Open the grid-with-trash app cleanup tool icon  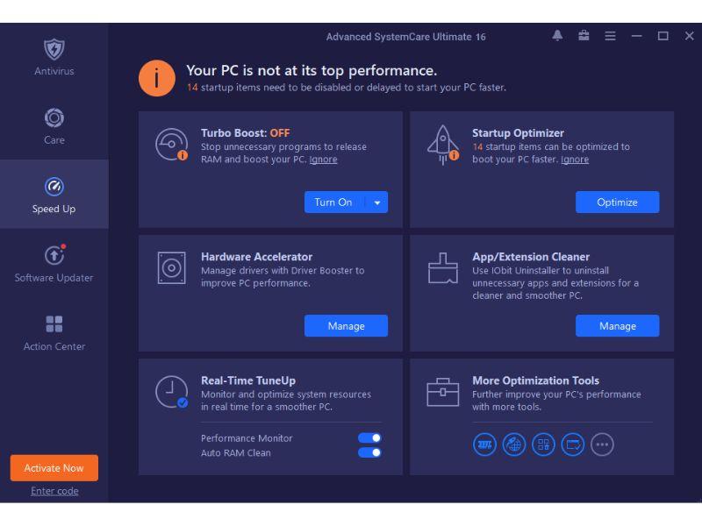(543, 444)
